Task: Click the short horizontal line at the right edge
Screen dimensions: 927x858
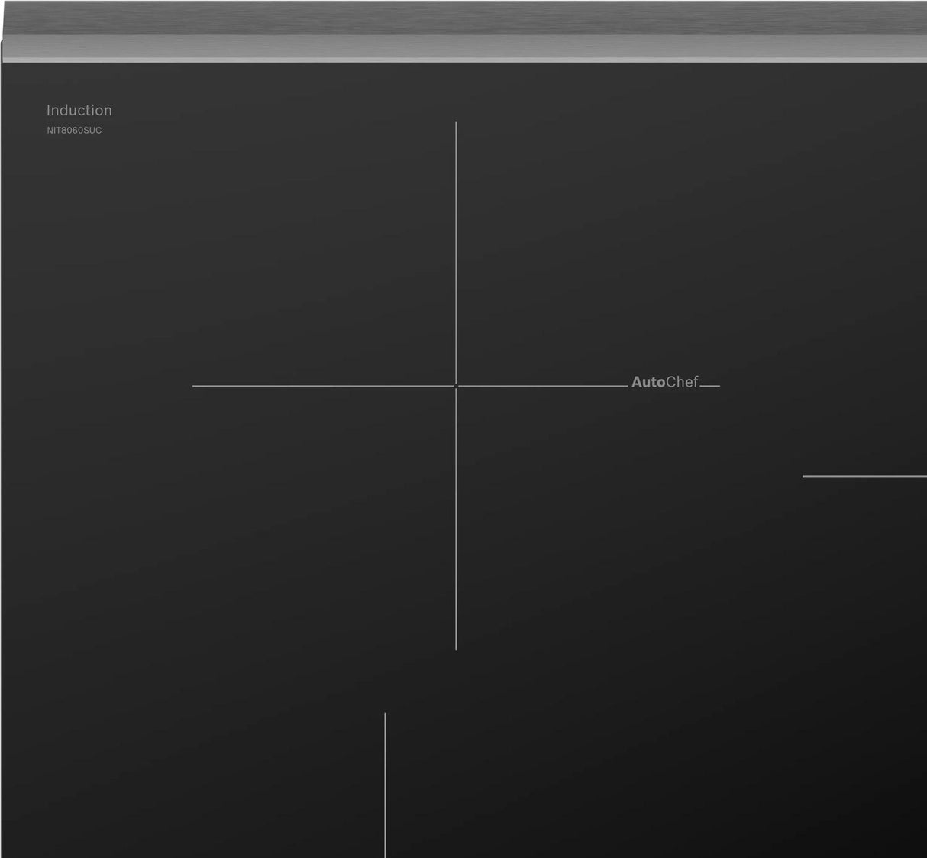Action: [x=864, y=476]
